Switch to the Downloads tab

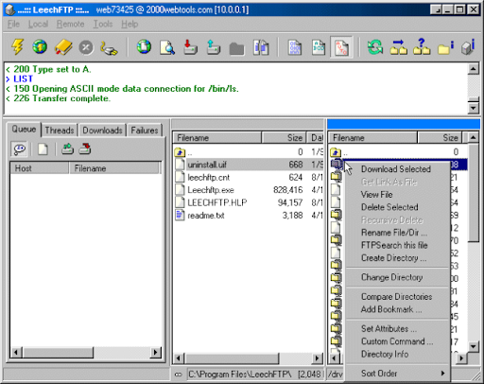[x=102, y=131]
